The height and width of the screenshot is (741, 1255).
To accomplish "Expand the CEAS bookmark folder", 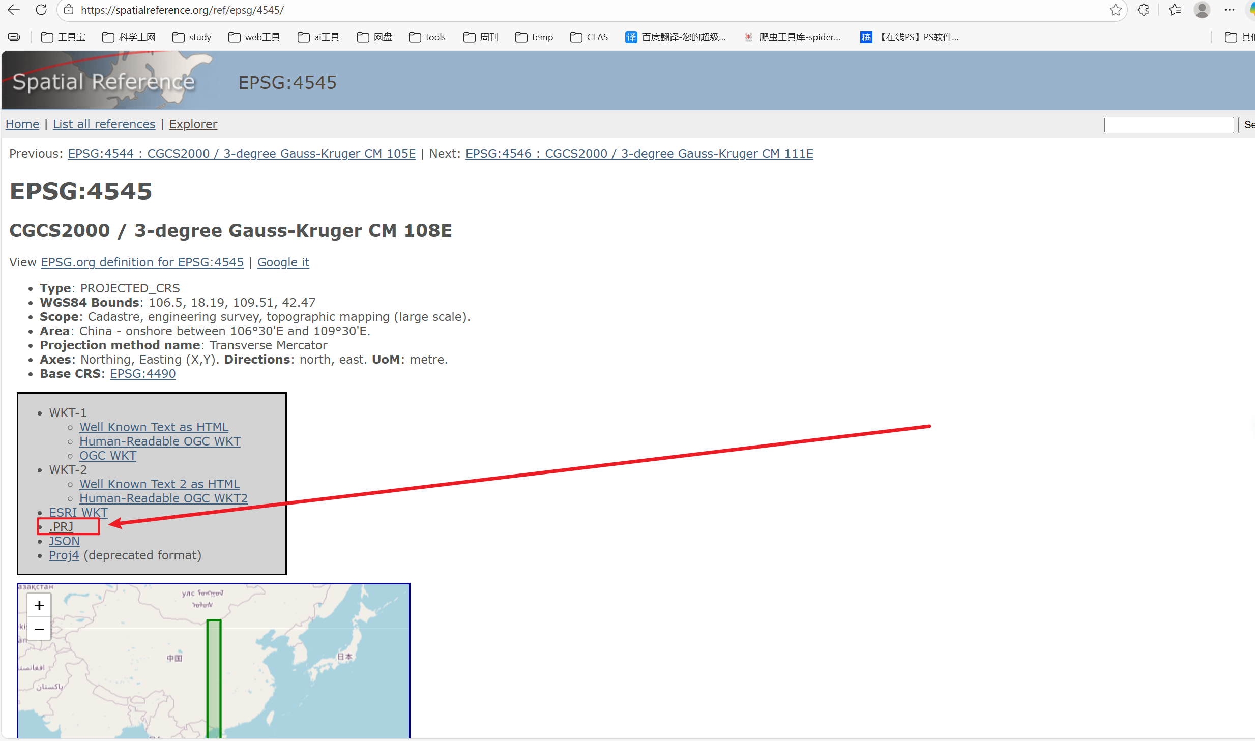I will tap(589, 37).
